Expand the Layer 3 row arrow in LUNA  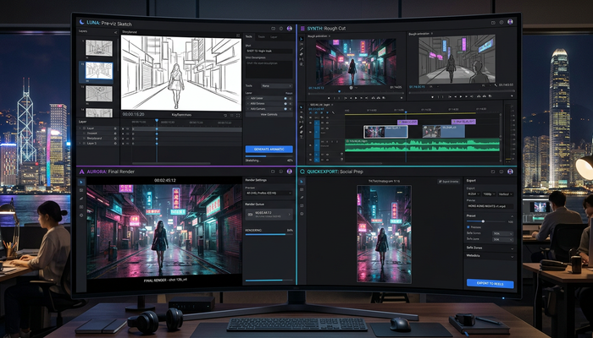click(x=80, y=144)
